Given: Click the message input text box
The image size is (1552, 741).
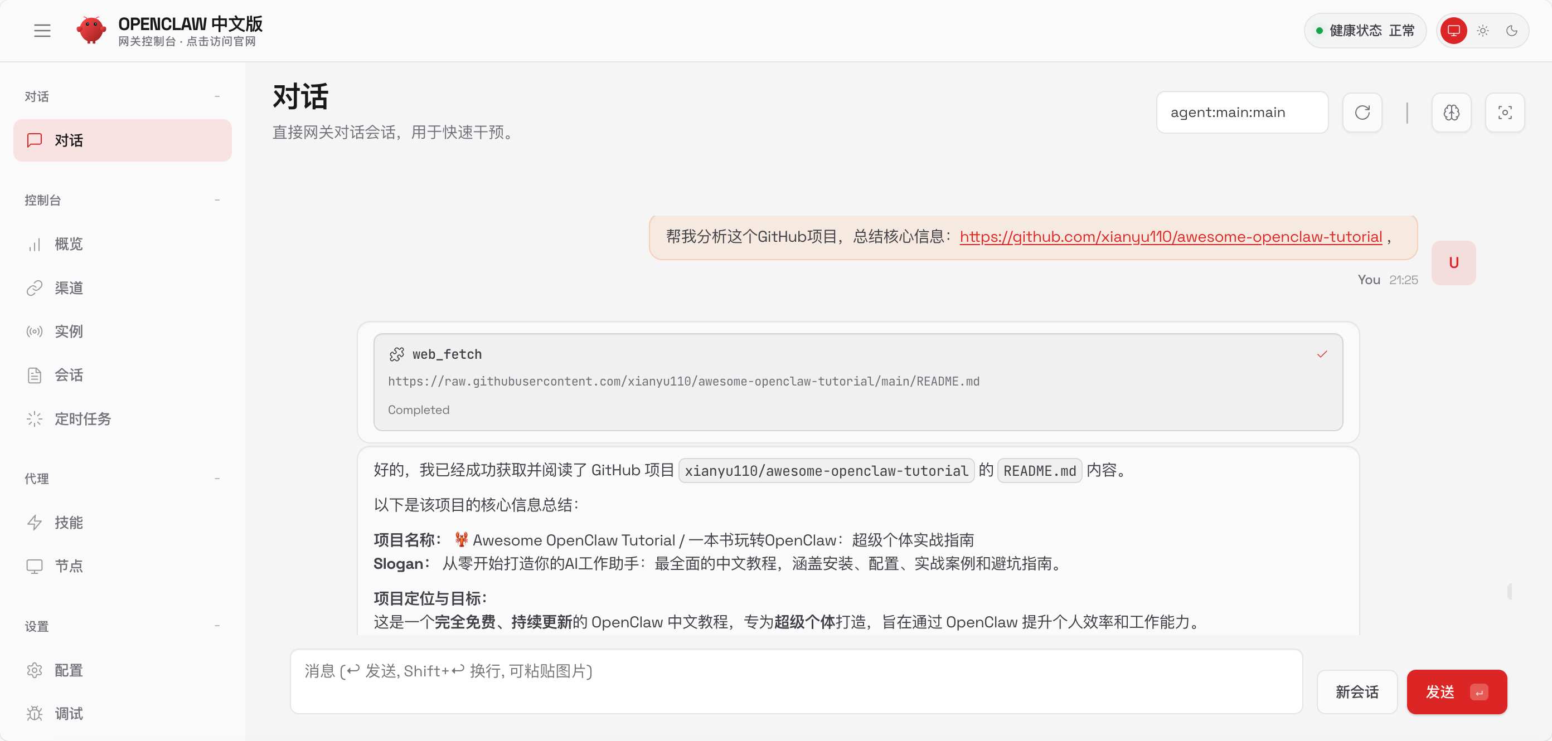Looking at the screenshot, I should tap(796, 682).
